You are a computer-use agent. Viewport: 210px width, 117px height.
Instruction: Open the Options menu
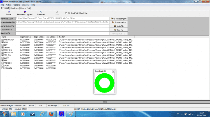pos(17,5)
